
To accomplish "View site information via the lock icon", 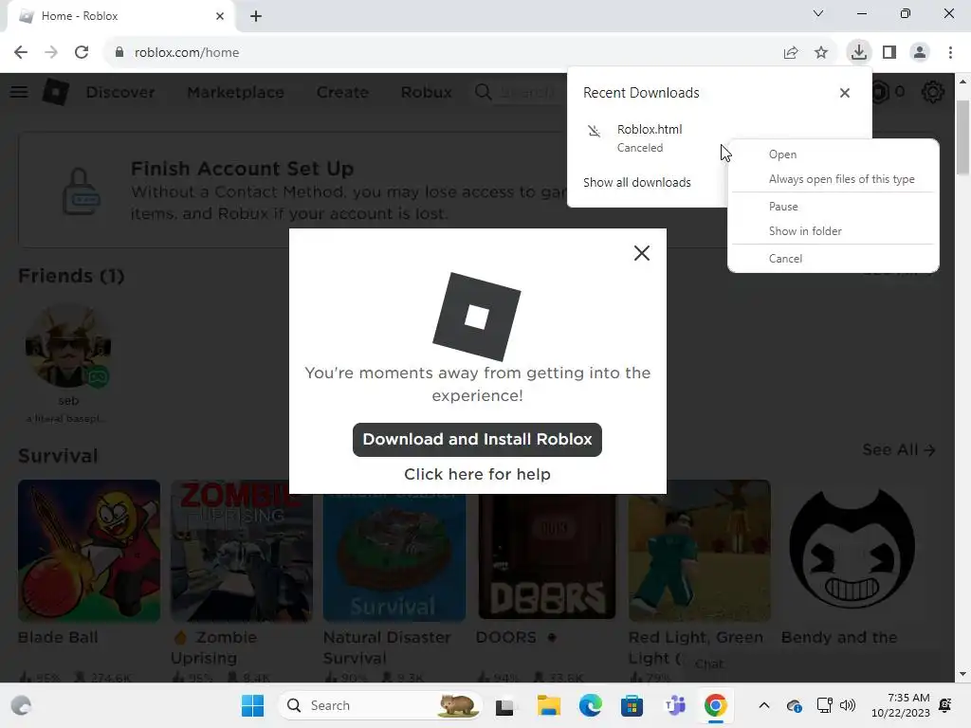I will pos(119,53).
